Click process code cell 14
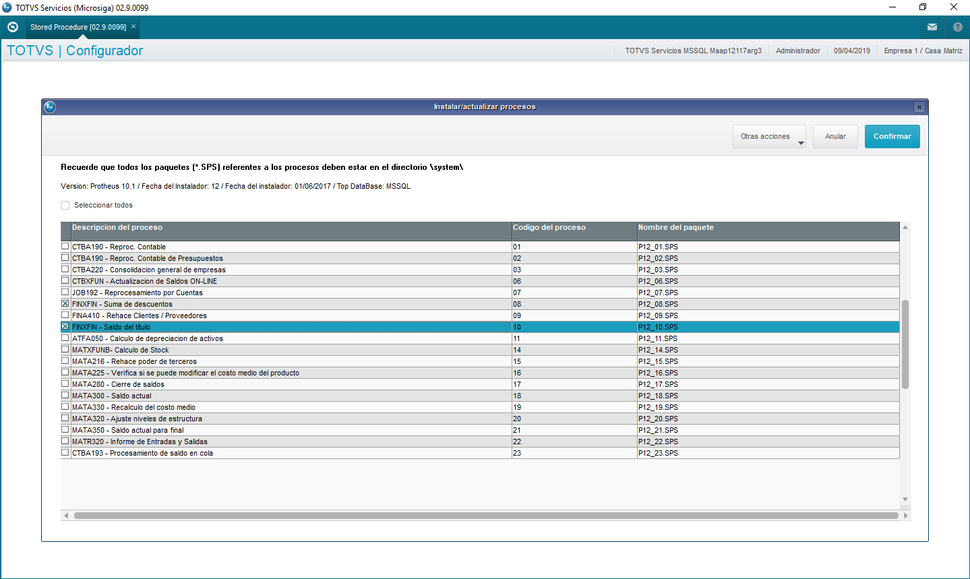970x579 pixels. (x=574, y=350)
